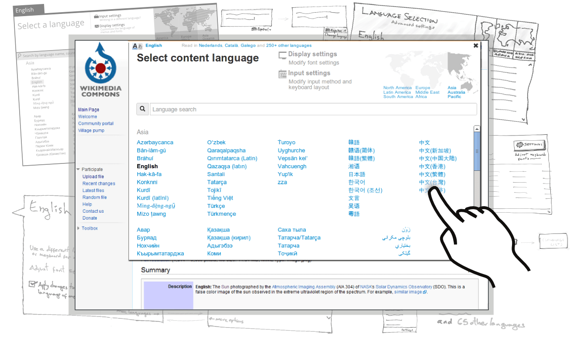
Task: Choose Brahui language
Action: coord(145,158)
